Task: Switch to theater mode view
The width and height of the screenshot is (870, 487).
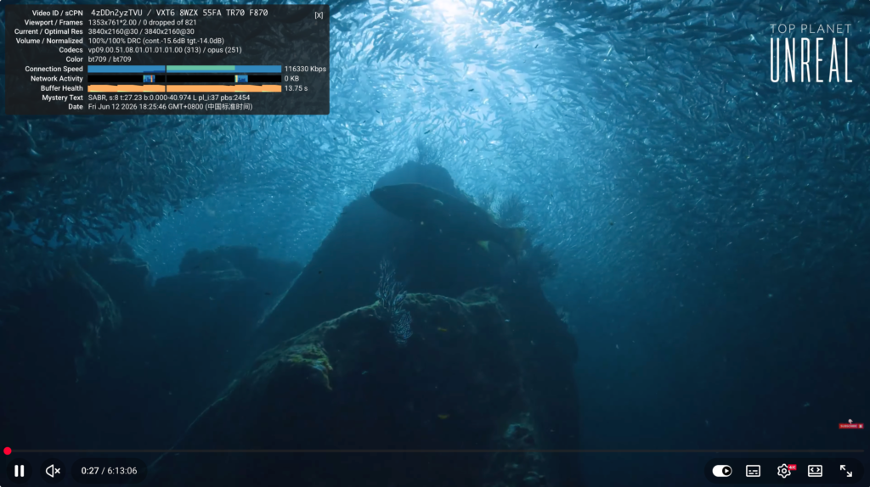Action: 815,470
